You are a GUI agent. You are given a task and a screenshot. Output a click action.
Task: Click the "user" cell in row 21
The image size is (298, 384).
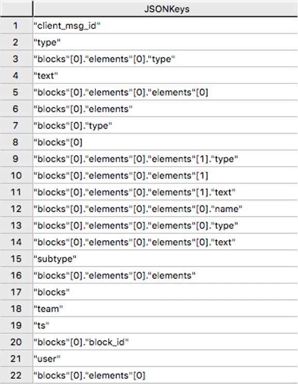tap(166, 359)
